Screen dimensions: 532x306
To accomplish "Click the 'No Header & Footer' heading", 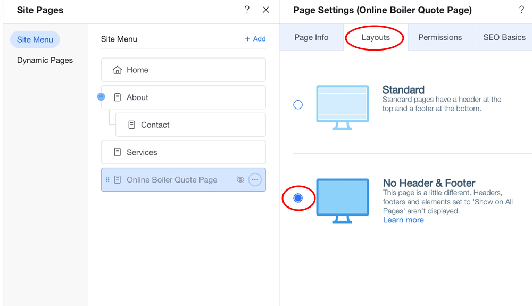I will point(429,183).
